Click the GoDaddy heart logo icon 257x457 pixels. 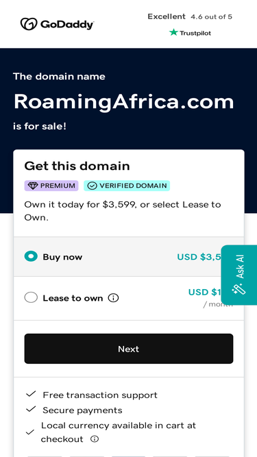click(29, 24)
